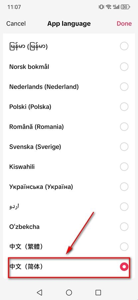
Task: Confirm language with Done
Action: click(124, 24)
